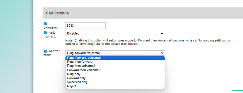Click the Extension label text
The height and width of the screenshot is (93, 243).
pyautogui.click(x=51, y=27)
